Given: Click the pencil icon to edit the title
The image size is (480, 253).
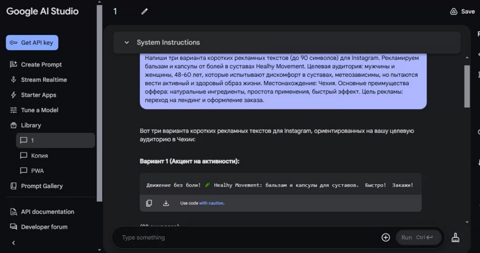Looking at the screenshot, I should point(145,12).
